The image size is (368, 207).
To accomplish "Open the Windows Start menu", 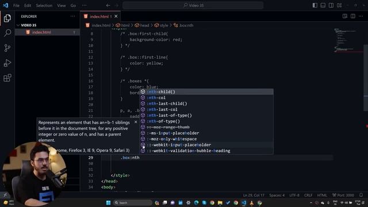I will [108, 202].
